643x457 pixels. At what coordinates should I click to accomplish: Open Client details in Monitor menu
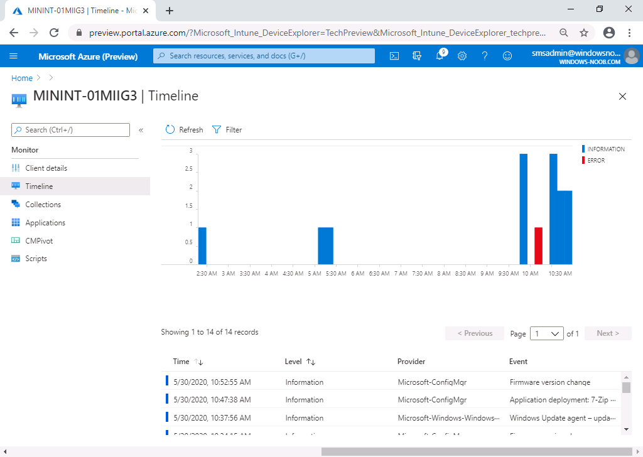tap(75, 168)
